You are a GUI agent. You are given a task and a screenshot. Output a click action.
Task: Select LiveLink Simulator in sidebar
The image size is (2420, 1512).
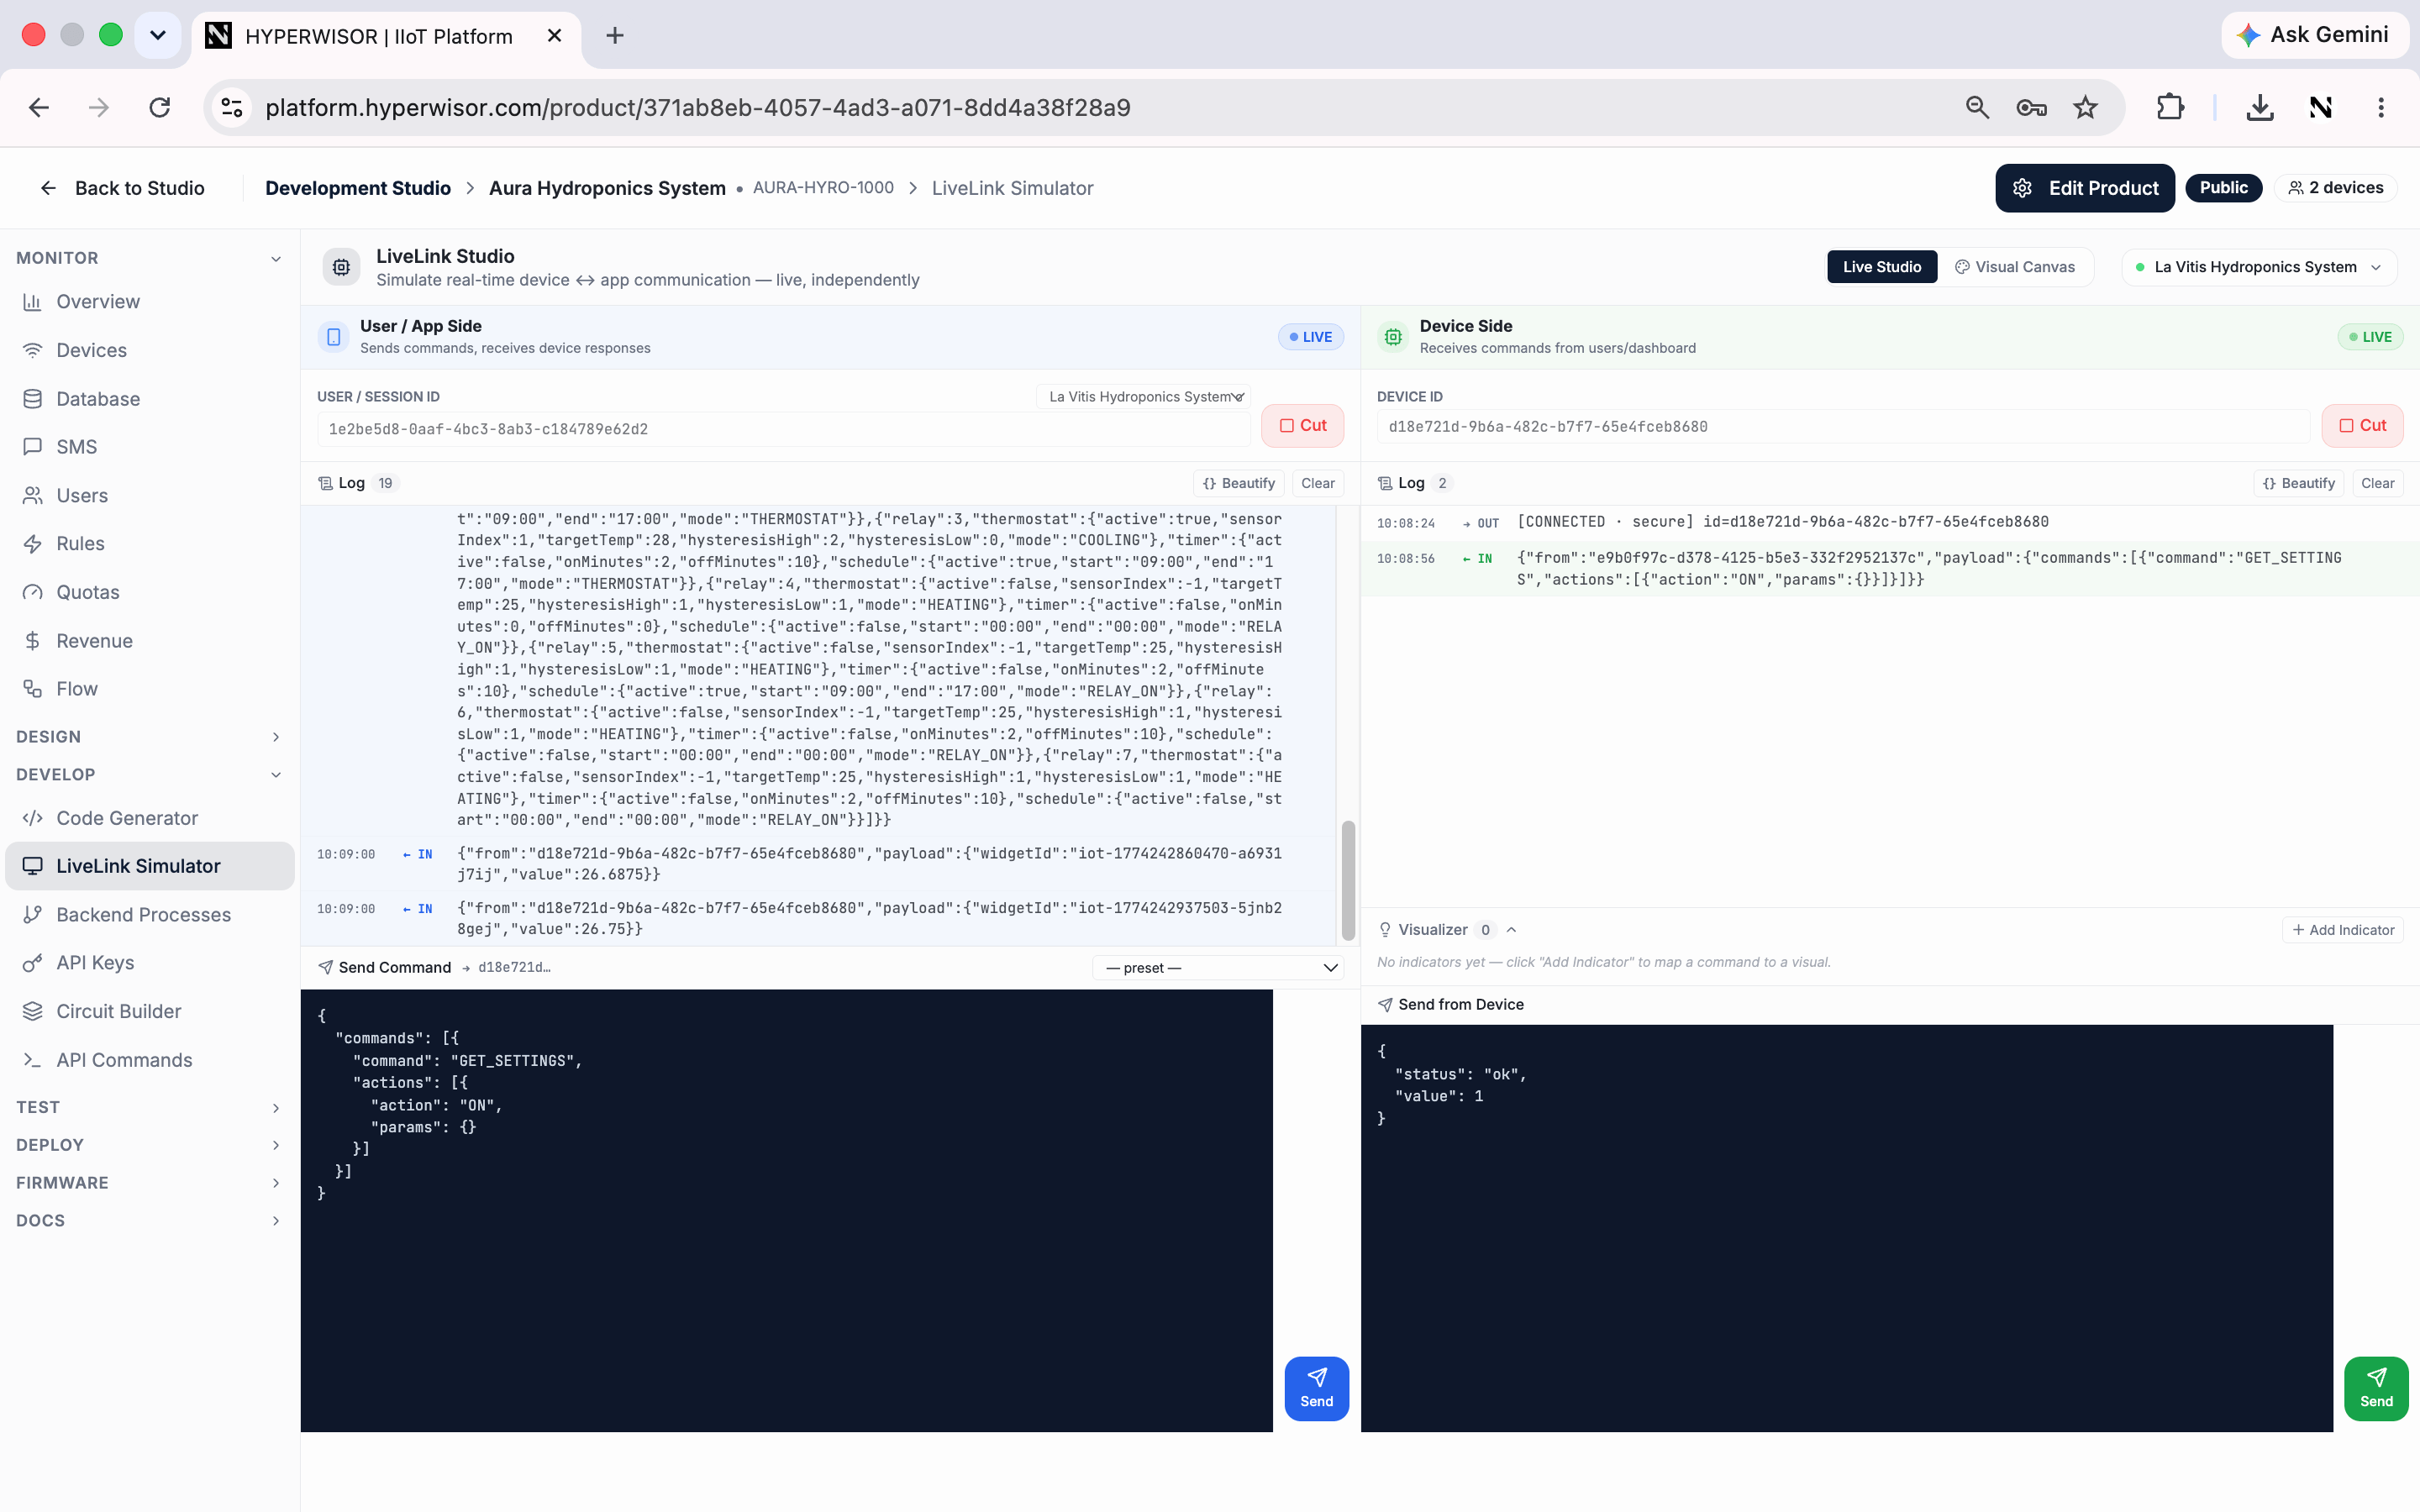(x=150, y=866)
